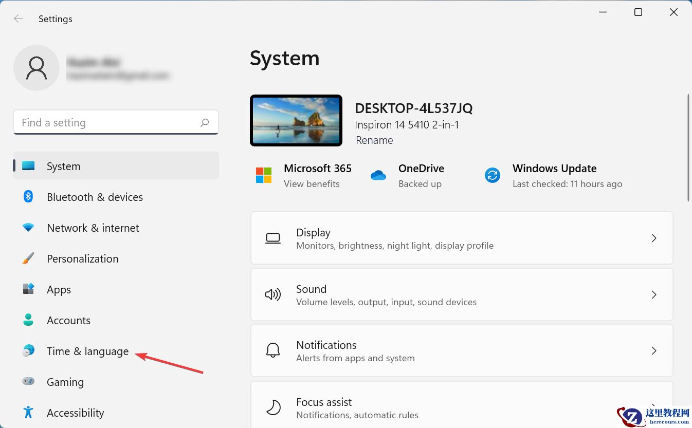Click the Rename link
Viewport: 692px width, 428px height.
tap(374, 140)
